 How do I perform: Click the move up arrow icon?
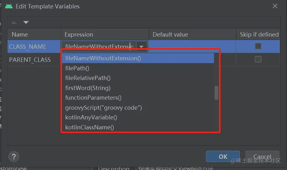point(14,22)
